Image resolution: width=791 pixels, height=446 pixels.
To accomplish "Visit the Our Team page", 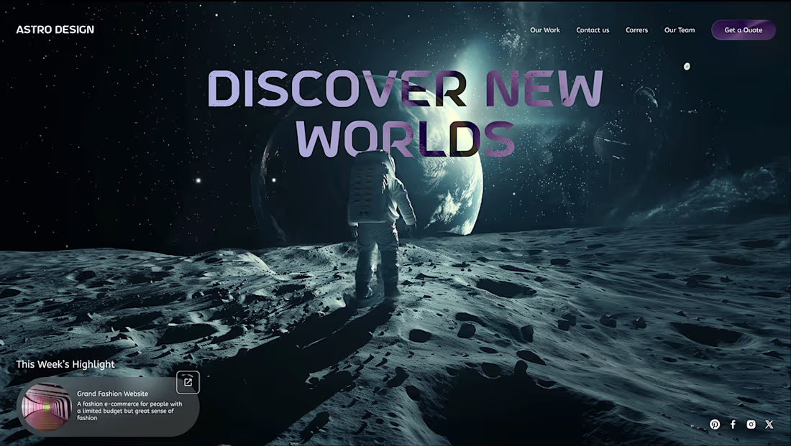I will point(679,29).
